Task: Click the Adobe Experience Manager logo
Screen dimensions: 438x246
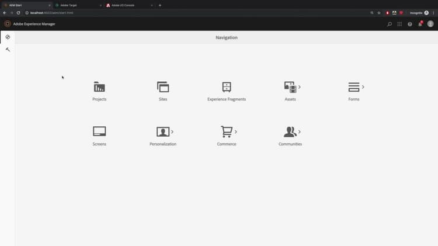Action: 8,24
